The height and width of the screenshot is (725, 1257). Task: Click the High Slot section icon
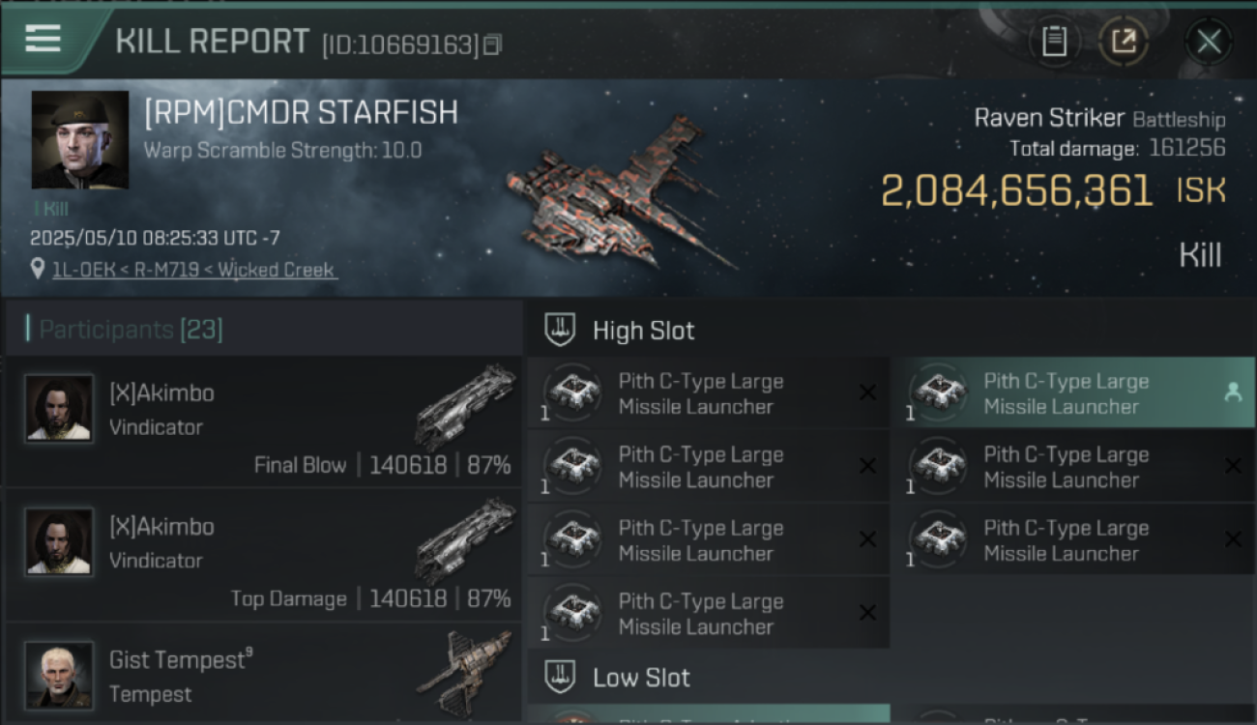(561, 330)
